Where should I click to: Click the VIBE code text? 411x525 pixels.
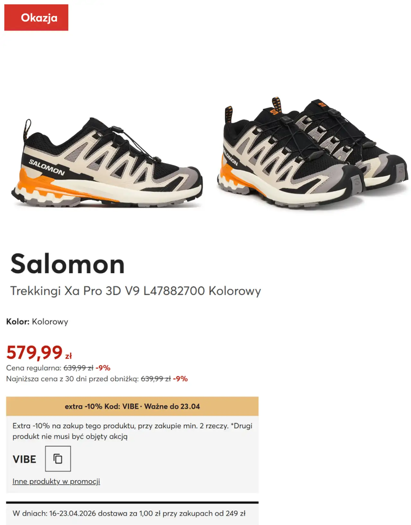[24, 459]
